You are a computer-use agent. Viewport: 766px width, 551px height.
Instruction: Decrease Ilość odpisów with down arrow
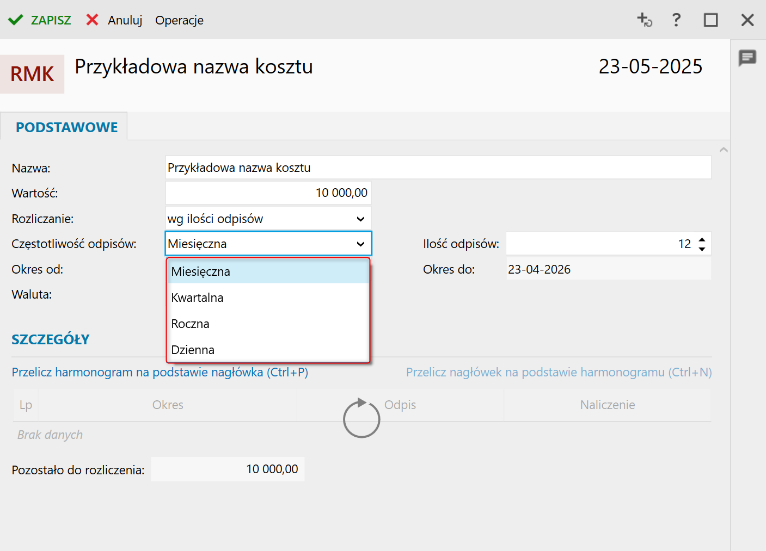pos(702,249)
